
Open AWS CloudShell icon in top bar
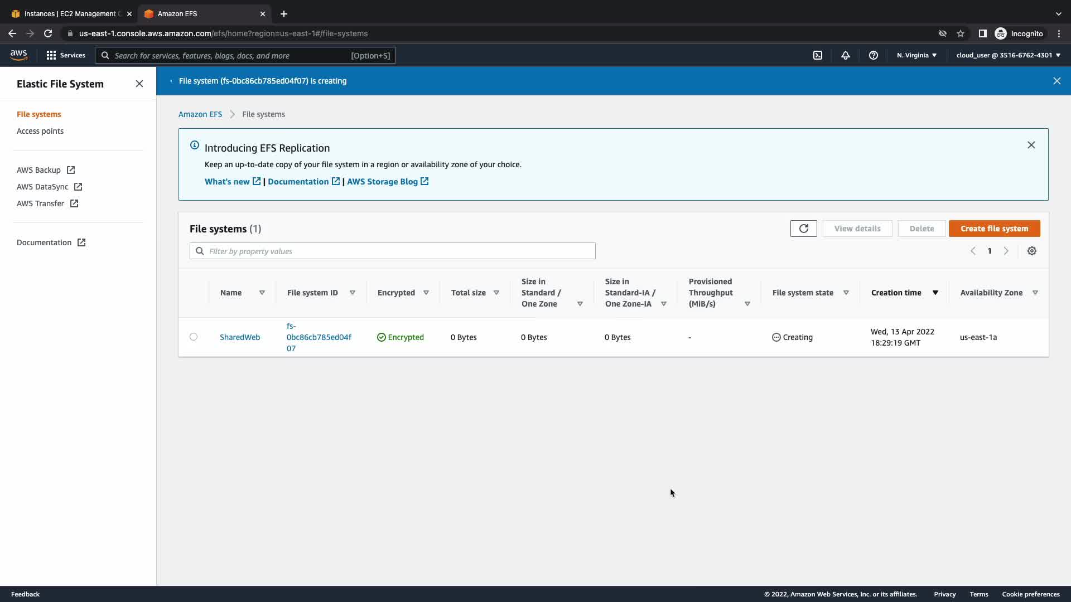(818, 55)
